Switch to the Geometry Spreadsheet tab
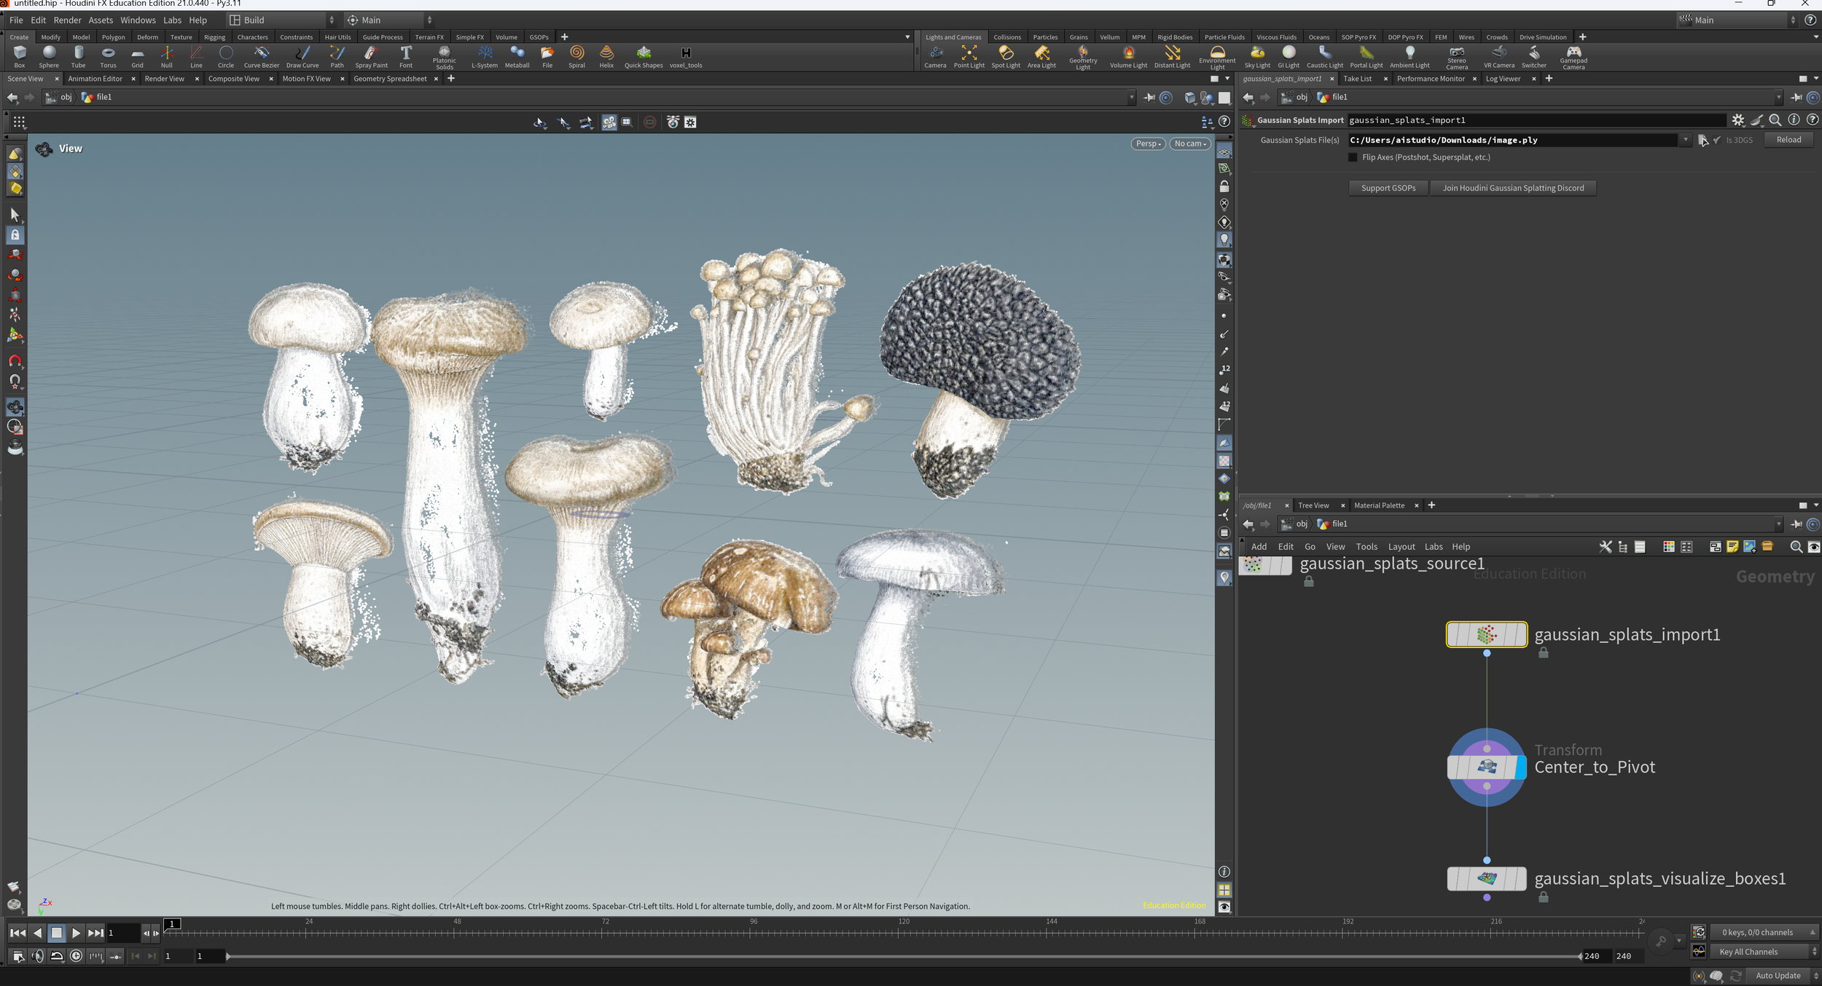Image resolution: width=1822 pixels, height=986 pixels. [390, 79]
